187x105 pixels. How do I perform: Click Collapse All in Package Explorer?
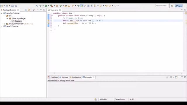[26, 10]
